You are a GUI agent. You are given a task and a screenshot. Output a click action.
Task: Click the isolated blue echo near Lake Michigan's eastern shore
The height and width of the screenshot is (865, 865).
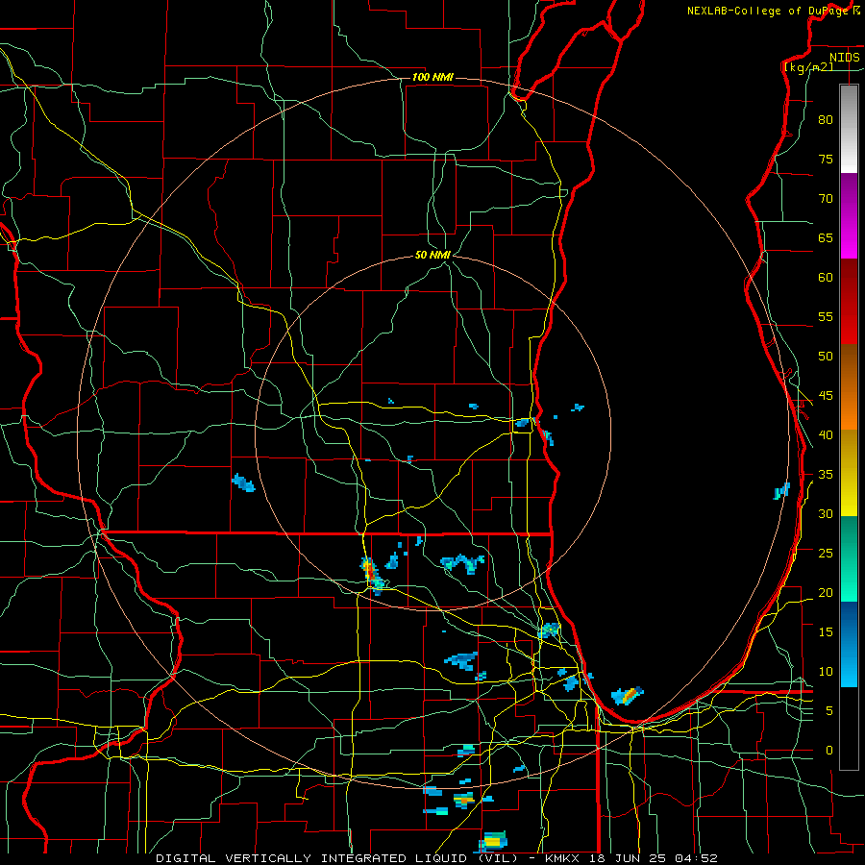(782, 490)
